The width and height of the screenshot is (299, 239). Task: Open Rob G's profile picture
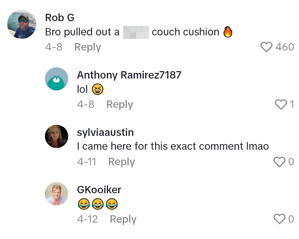[22, 25]
